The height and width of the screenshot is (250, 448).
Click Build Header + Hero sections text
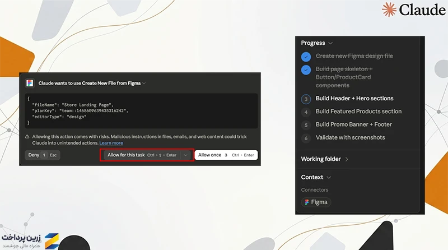pyautogui.click(x=354, y=99)
